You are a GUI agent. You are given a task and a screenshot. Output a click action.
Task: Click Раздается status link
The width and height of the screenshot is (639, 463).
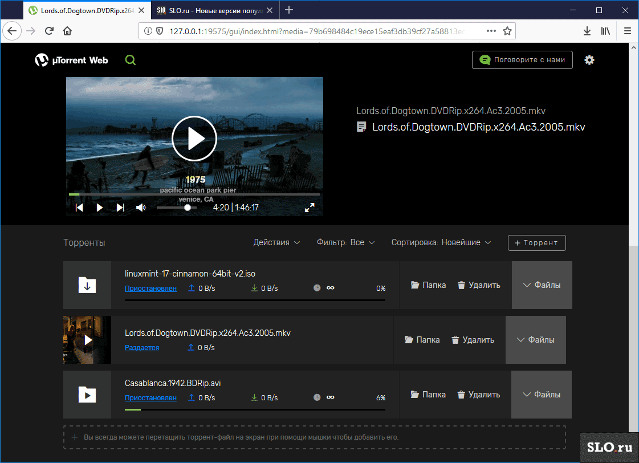[142, 348]
